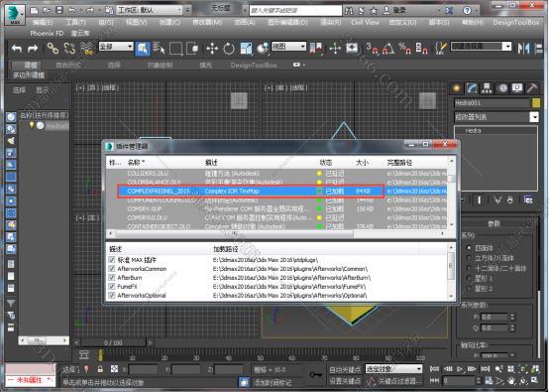Select the 十二面体/二十面体 radio button
The image size is (549, 392).
pyautogui.click(x=469, y=268)
